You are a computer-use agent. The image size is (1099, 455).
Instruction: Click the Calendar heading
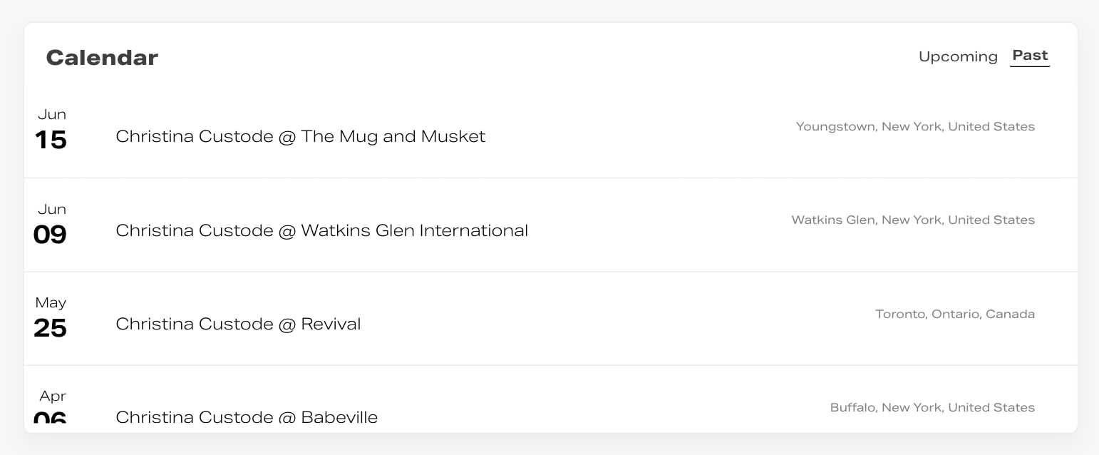(102, 58)
